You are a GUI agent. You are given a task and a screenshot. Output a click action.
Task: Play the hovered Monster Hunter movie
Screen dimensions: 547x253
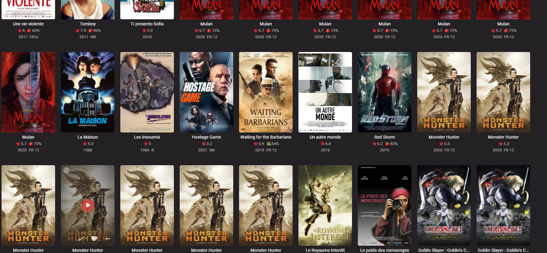click(x=88, y=205)
